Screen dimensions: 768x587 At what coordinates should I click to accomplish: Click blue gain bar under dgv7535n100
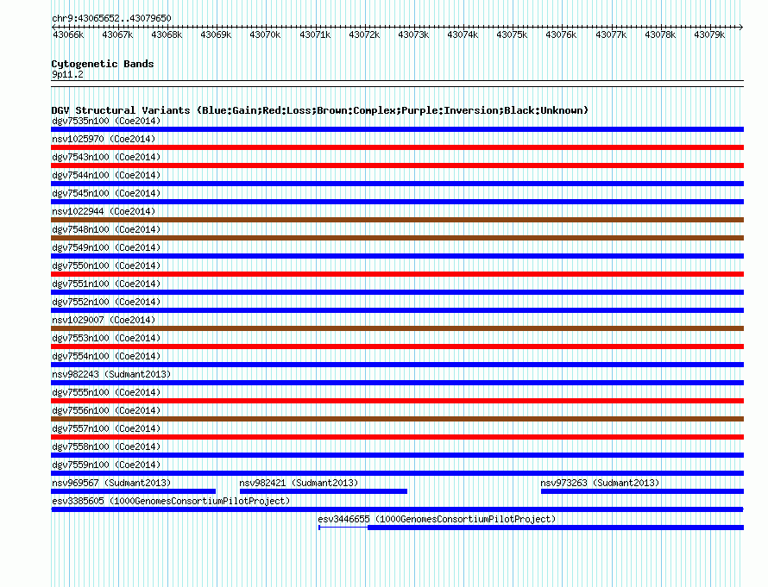pyautogui.click(x=397, y=129)
